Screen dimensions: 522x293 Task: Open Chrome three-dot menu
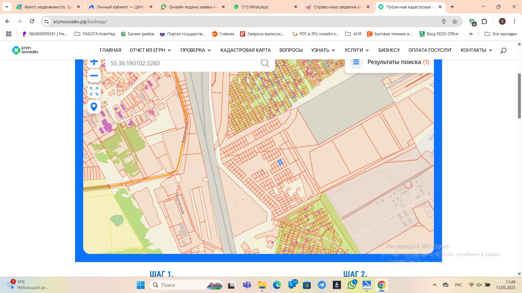(x=514, y=22)
